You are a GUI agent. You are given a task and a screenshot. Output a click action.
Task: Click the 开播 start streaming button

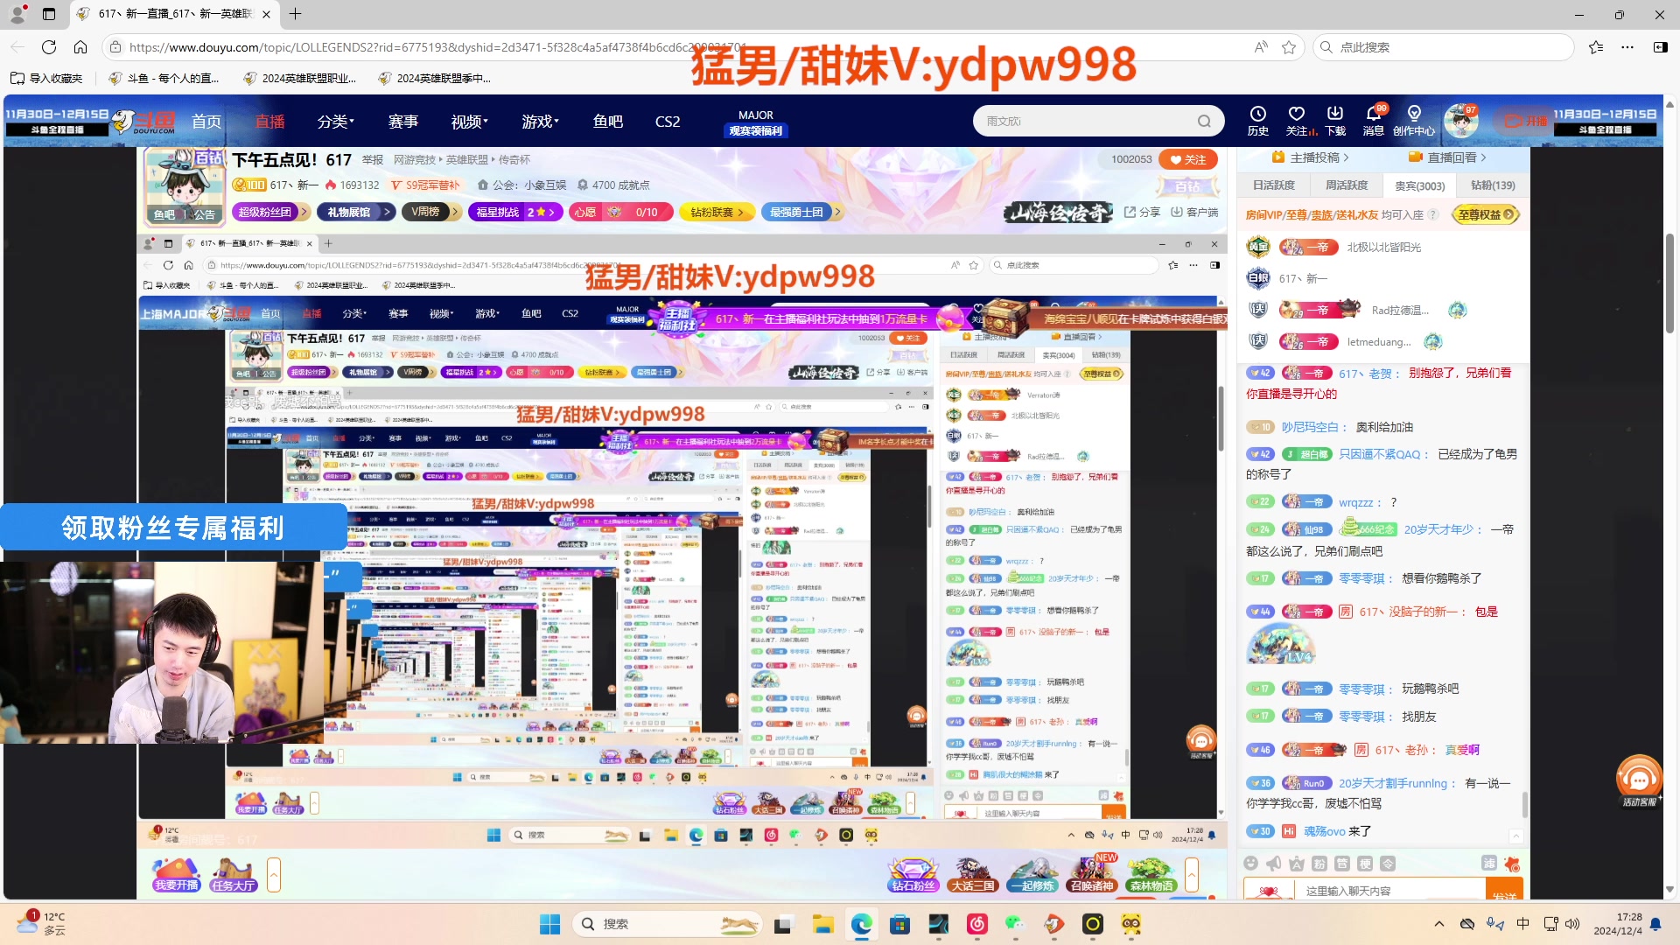coord(1526,121)
